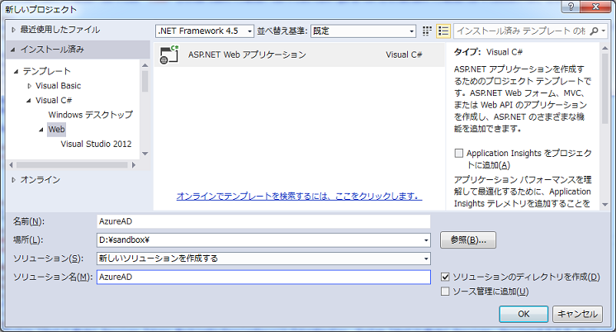This screenshot has height=332, width=616.
Task: Click into the solution name field
Action: tap(263, 277)
